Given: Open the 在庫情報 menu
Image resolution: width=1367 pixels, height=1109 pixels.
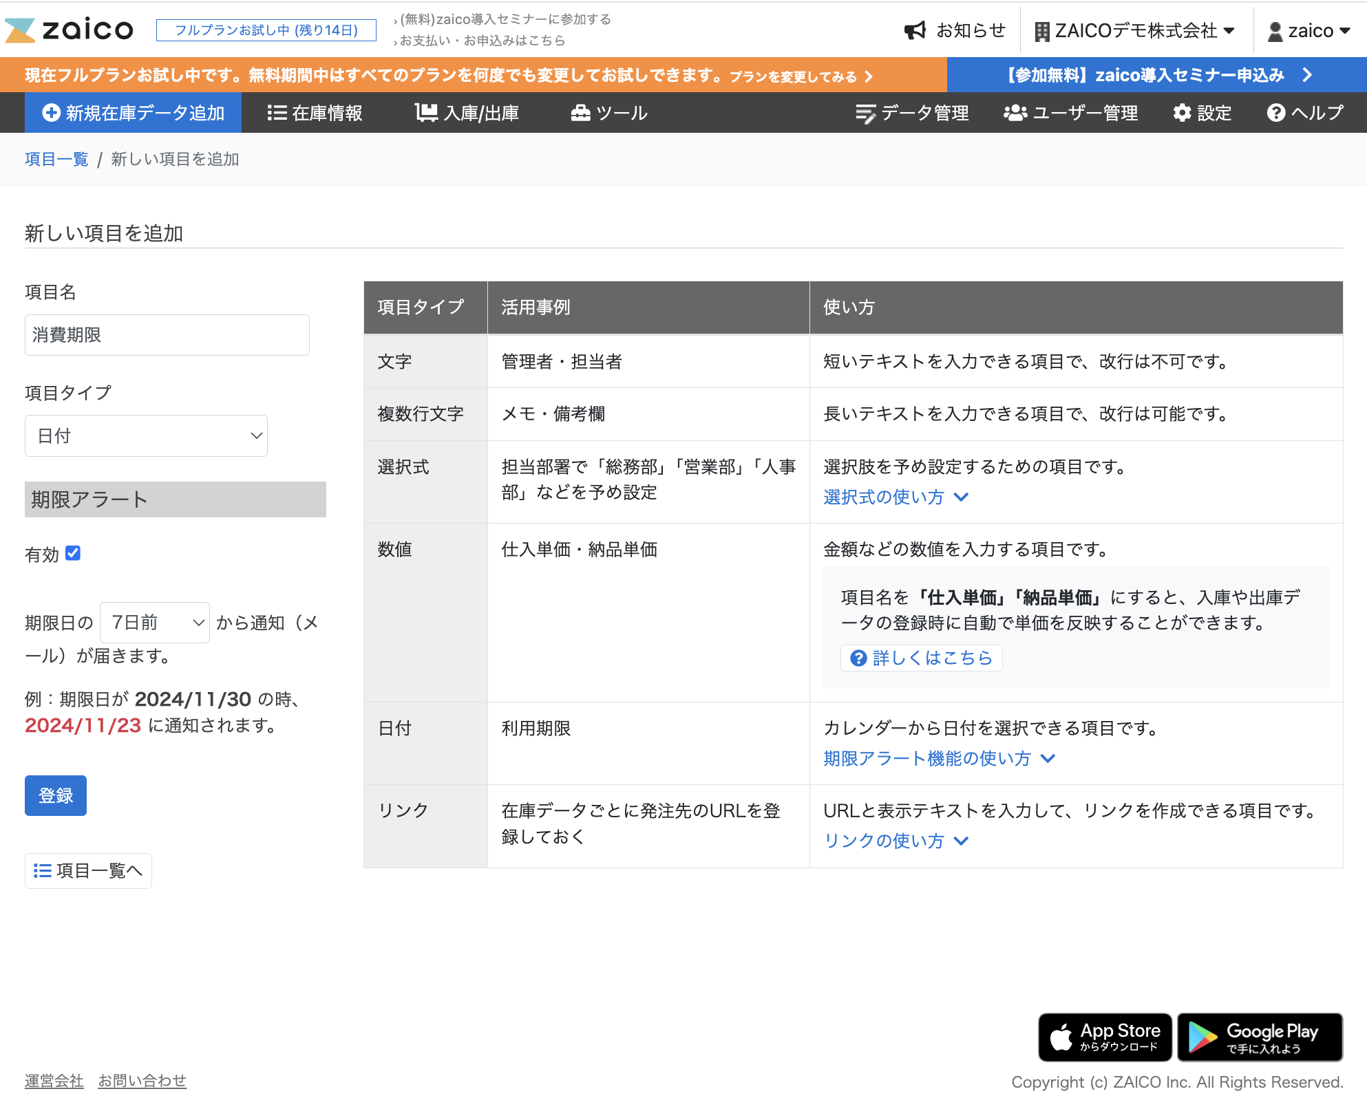Looking at the screenshot, I should pos(315,113).
